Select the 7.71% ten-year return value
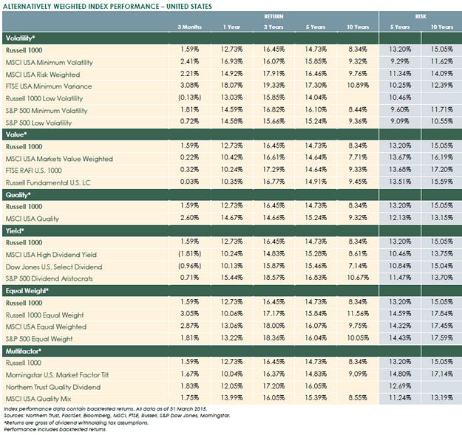 coord(358,157)
